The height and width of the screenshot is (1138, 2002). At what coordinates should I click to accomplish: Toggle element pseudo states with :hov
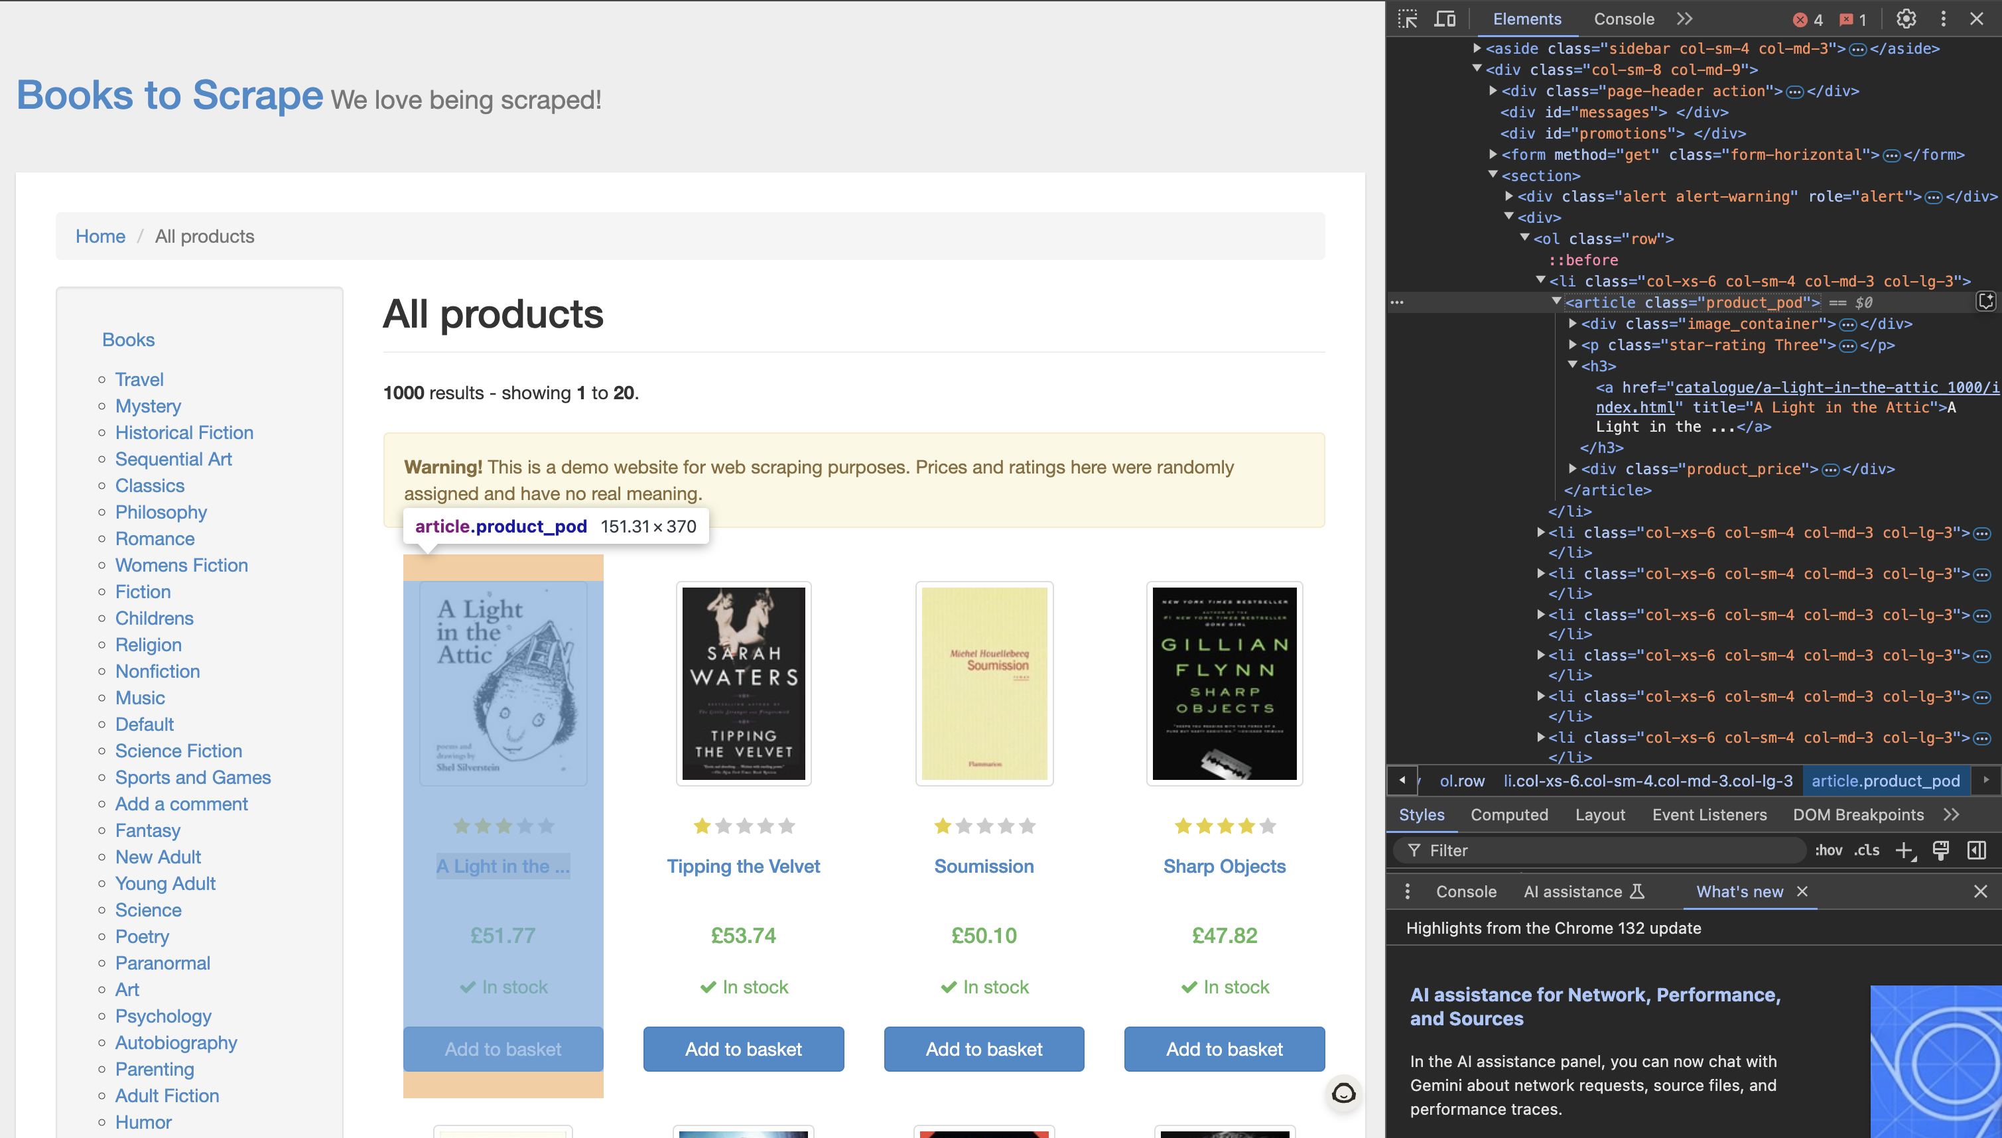click(1830, 850)
